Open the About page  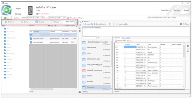[x=186, y=10]
